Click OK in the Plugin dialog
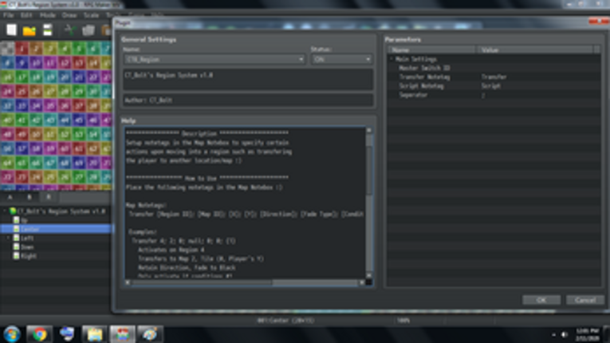Screen dimensions: 610x343 pos(541,300)
